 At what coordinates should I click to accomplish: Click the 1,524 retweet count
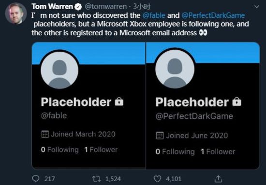tap(113, 179)
